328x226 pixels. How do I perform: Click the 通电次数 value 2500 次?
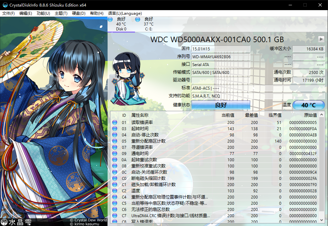tap(309, 73)
